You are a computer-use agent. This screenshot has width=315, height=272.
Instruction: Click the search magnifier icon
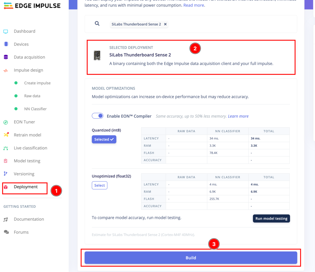(97, 24)
